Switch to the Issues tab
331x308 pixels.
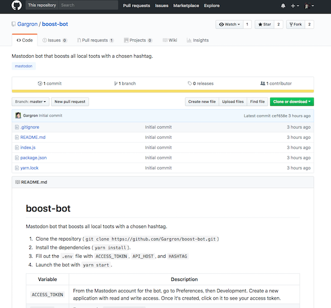tap(54, 40)
